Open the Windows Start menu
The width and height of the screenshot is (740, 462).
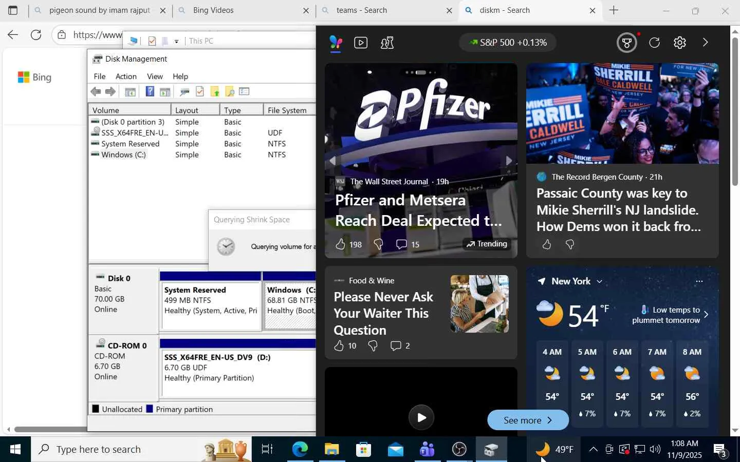click(x=15, y=450)
